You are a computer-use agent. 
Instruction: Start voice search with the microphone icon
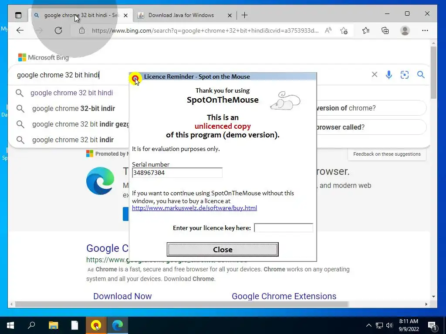pos(389,75)
